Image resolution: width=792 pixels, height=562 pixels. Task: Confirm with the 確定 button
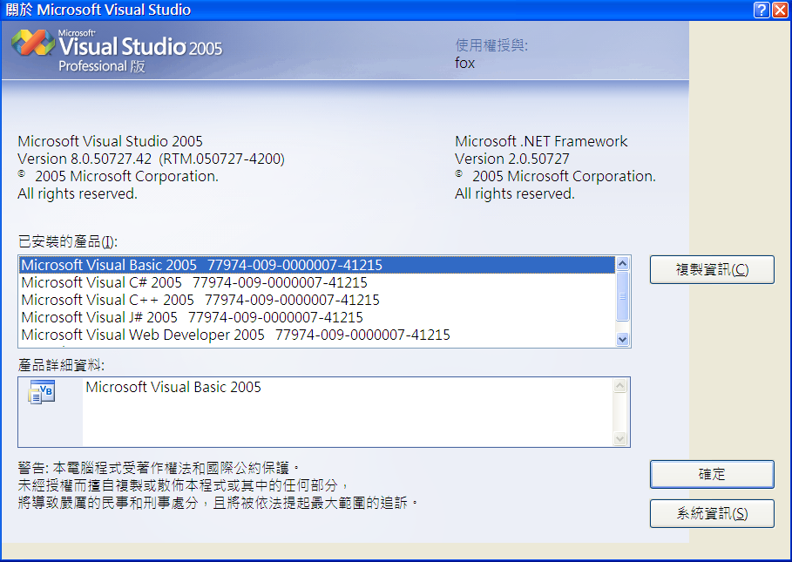coord(712,474)
